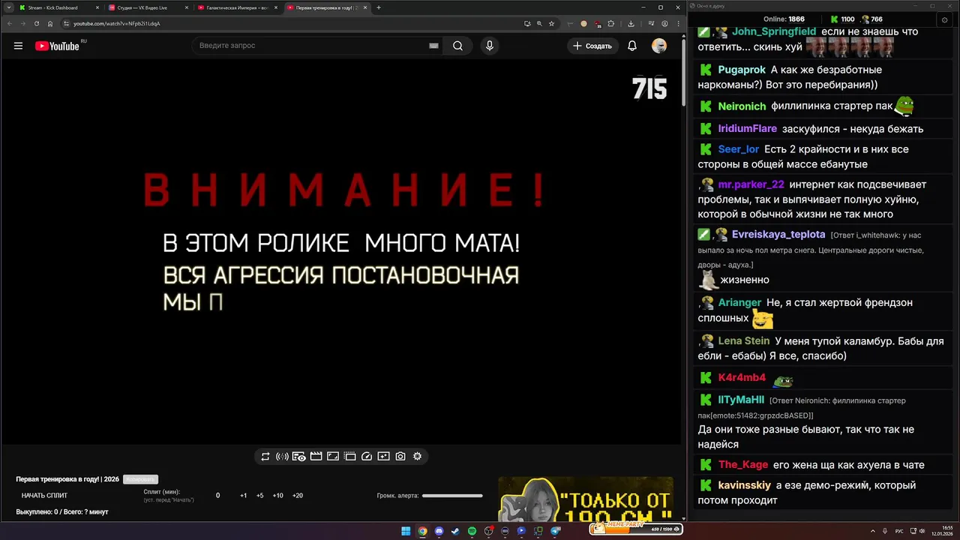Adjust the Громк. алерта volume slider
The width and height of the screenshot is (960, 540).
pos(452,496)
